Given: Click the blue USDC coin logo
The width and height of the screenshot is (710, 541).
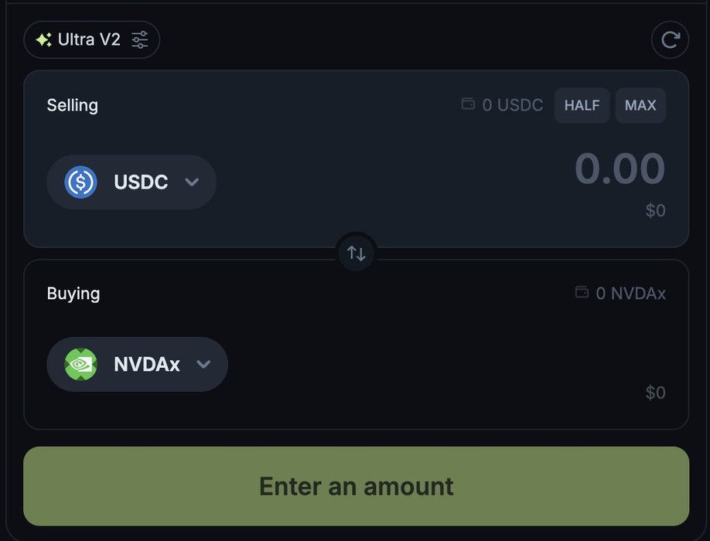Looking at the screenshot, I should click(80, 182).
